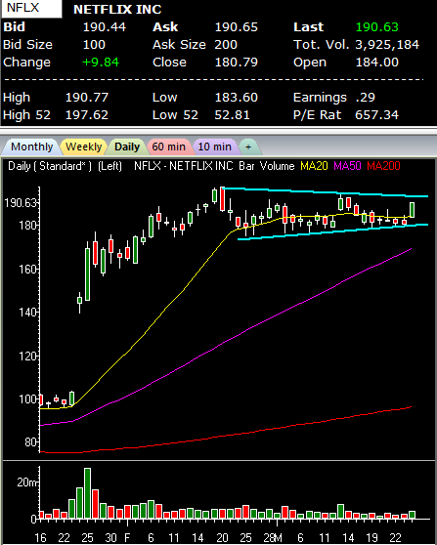Image resolution: width=437 pixels, height=545 pixels.
Task: Select the Volume label in chart header
Action: pos(277,166)
